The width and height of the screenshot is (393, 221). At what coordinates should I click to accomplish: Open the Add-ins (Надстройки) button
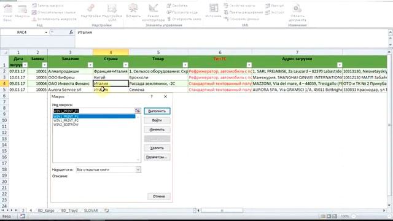coord(91,12)
